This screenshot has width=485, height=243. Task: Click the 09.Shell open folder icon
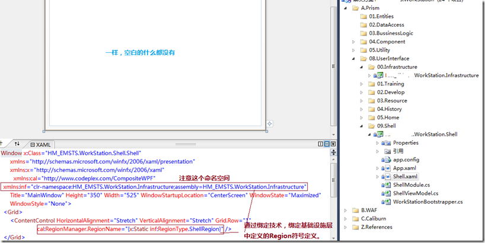point(372,126)
